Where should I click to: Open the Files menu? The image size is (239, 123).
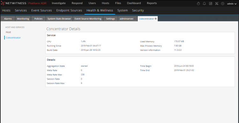click(x=118, y=3)
